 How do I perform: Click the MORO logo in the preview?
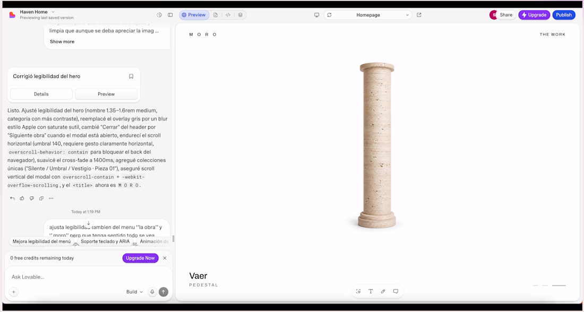coord(203,34)
